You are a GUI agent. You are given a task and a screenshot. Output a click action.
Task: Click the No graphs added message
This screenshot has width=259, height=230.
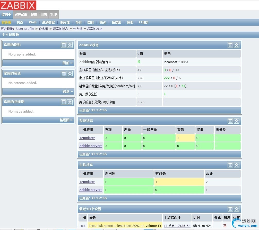coord(22,54)
